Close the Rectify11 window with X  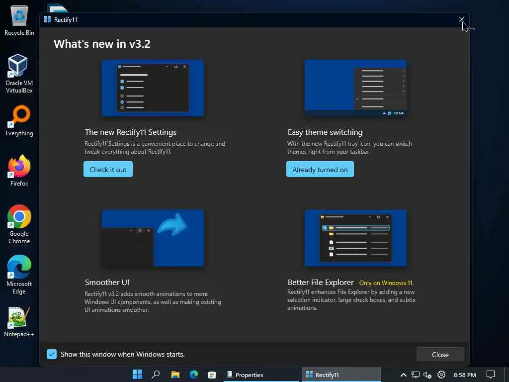pyautogui.click(x=461, y=19)
